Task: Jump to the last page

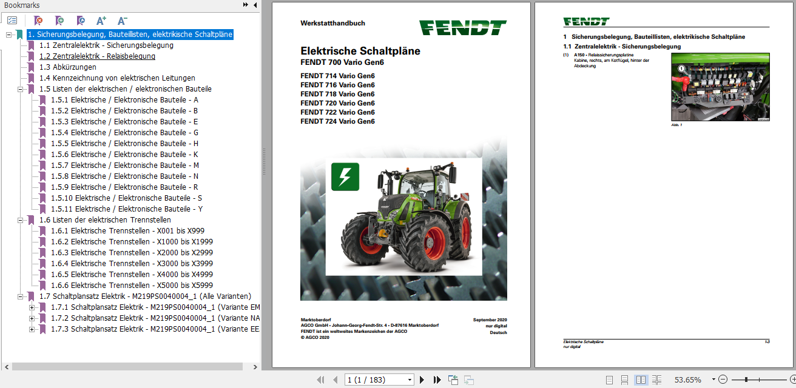Action: tap(437, 380)
